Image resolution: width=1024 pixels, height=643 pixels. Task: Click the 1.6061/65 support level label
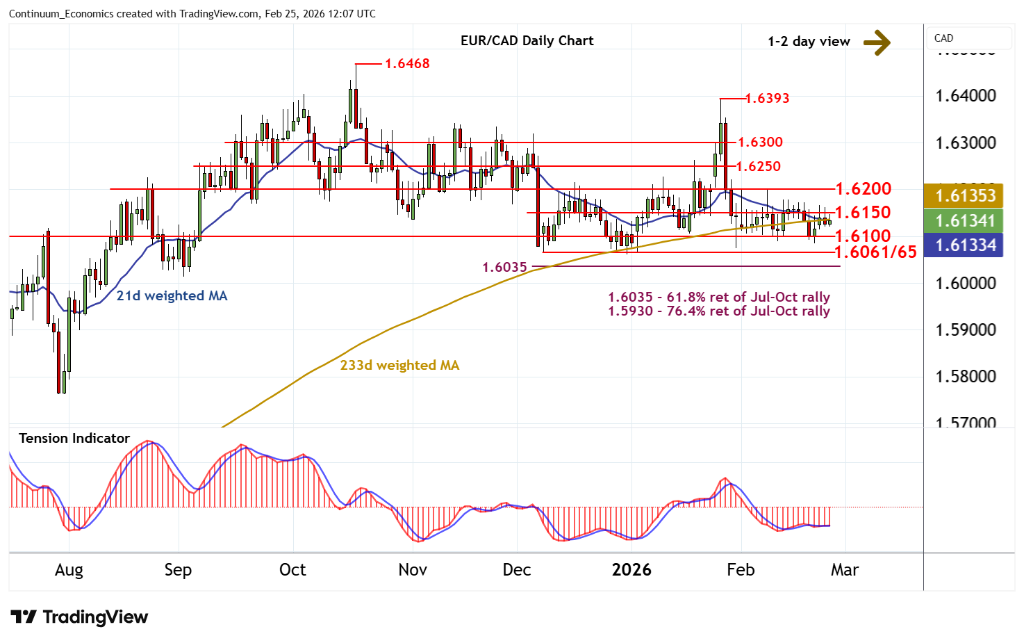875,252
